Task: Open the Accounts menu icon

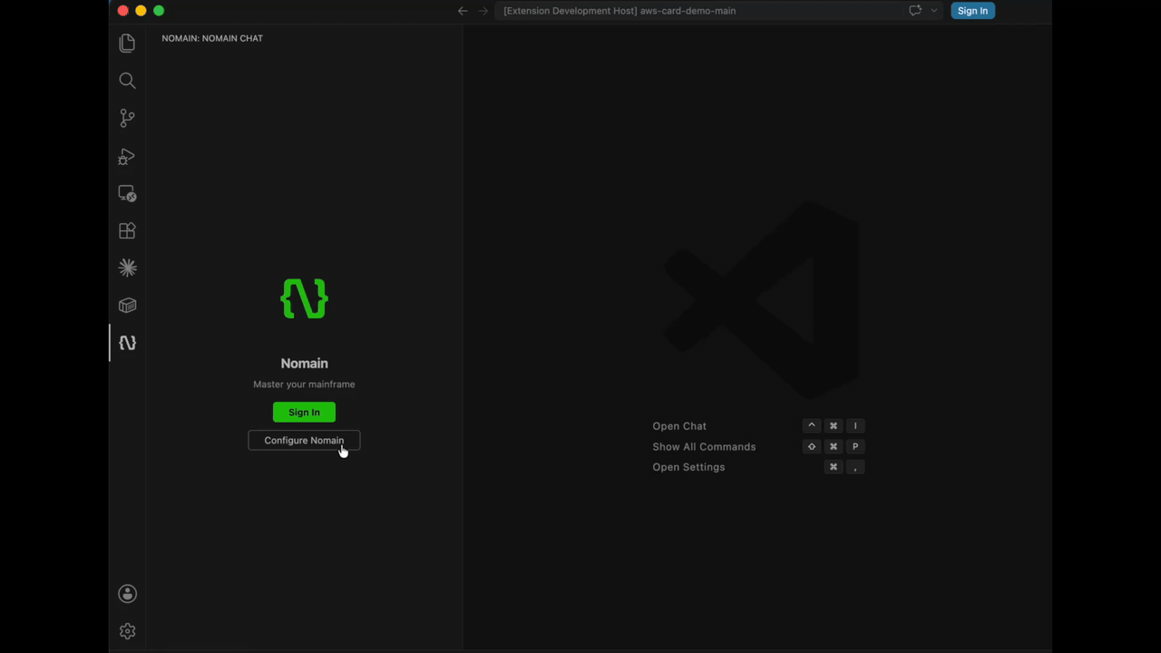Action: tap(127, 594)
